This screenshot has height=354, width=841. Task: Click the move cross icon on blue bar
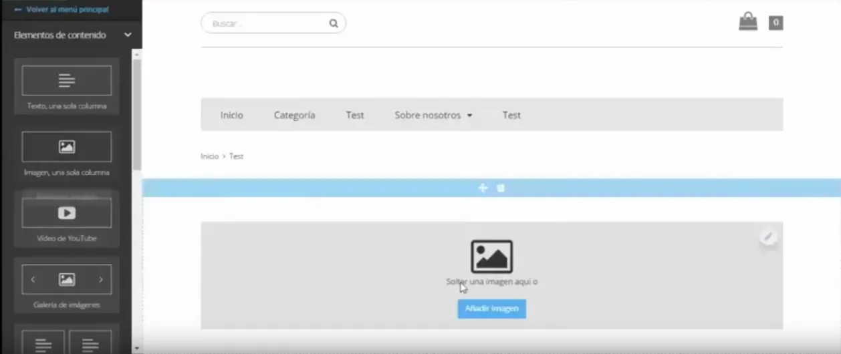483,188
